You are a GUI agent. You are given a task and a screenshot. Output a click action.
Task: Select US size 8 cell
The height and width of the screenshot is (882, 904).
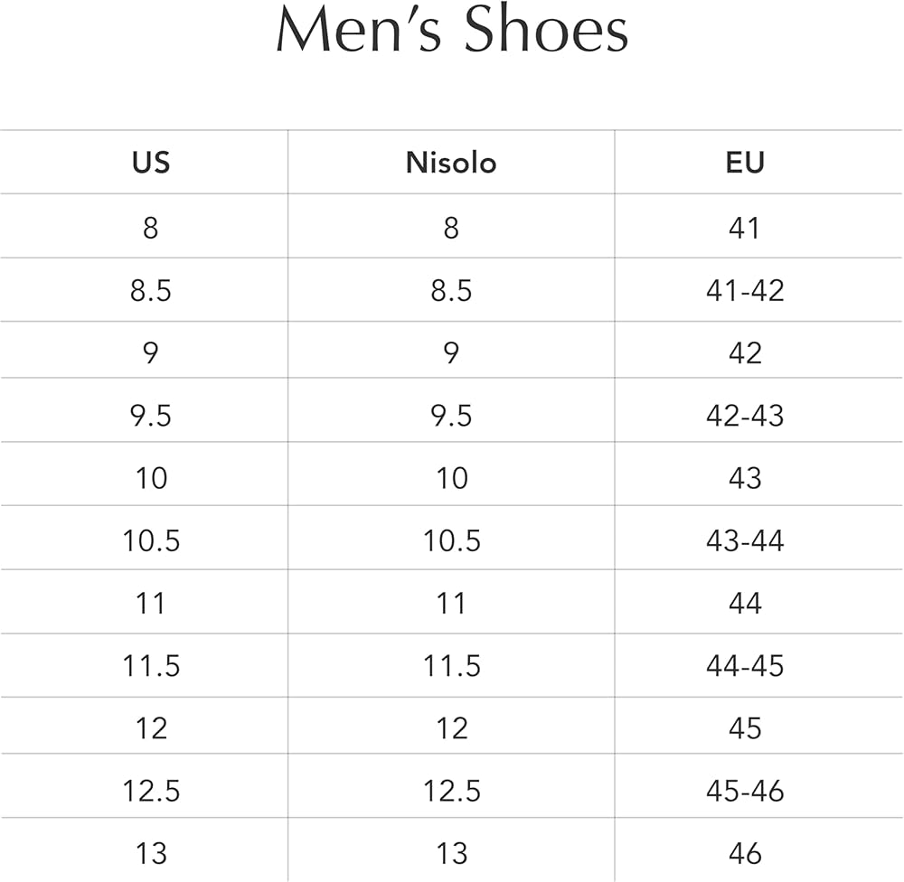coord(150,228)
